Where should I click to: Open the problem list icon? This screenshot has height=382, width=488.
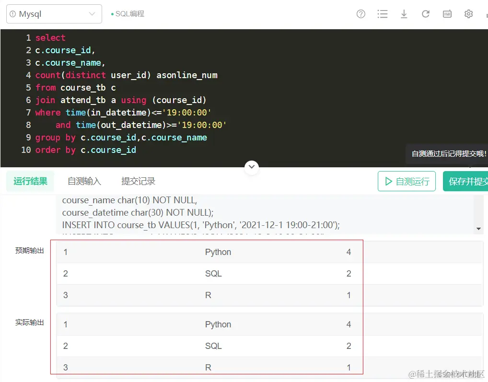[x=382, y=14]
